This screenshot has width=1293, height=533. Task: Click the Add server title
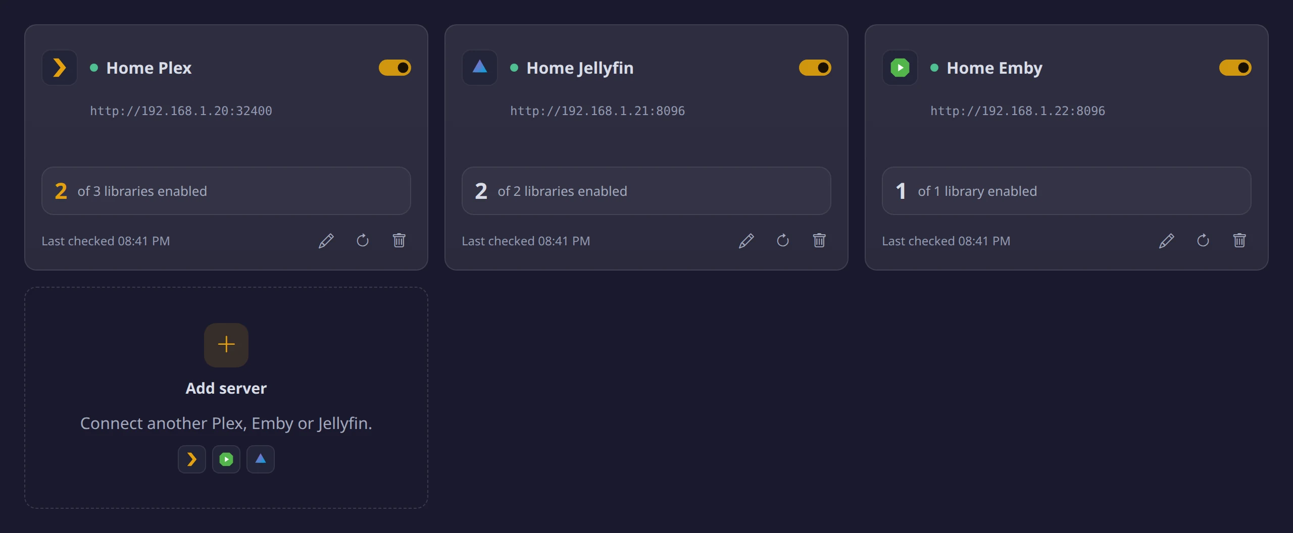(x=226, y=388)
